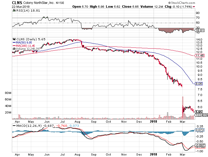
Task: Click the Volume 12.2M header value
Action: click(x=152, y=7)
